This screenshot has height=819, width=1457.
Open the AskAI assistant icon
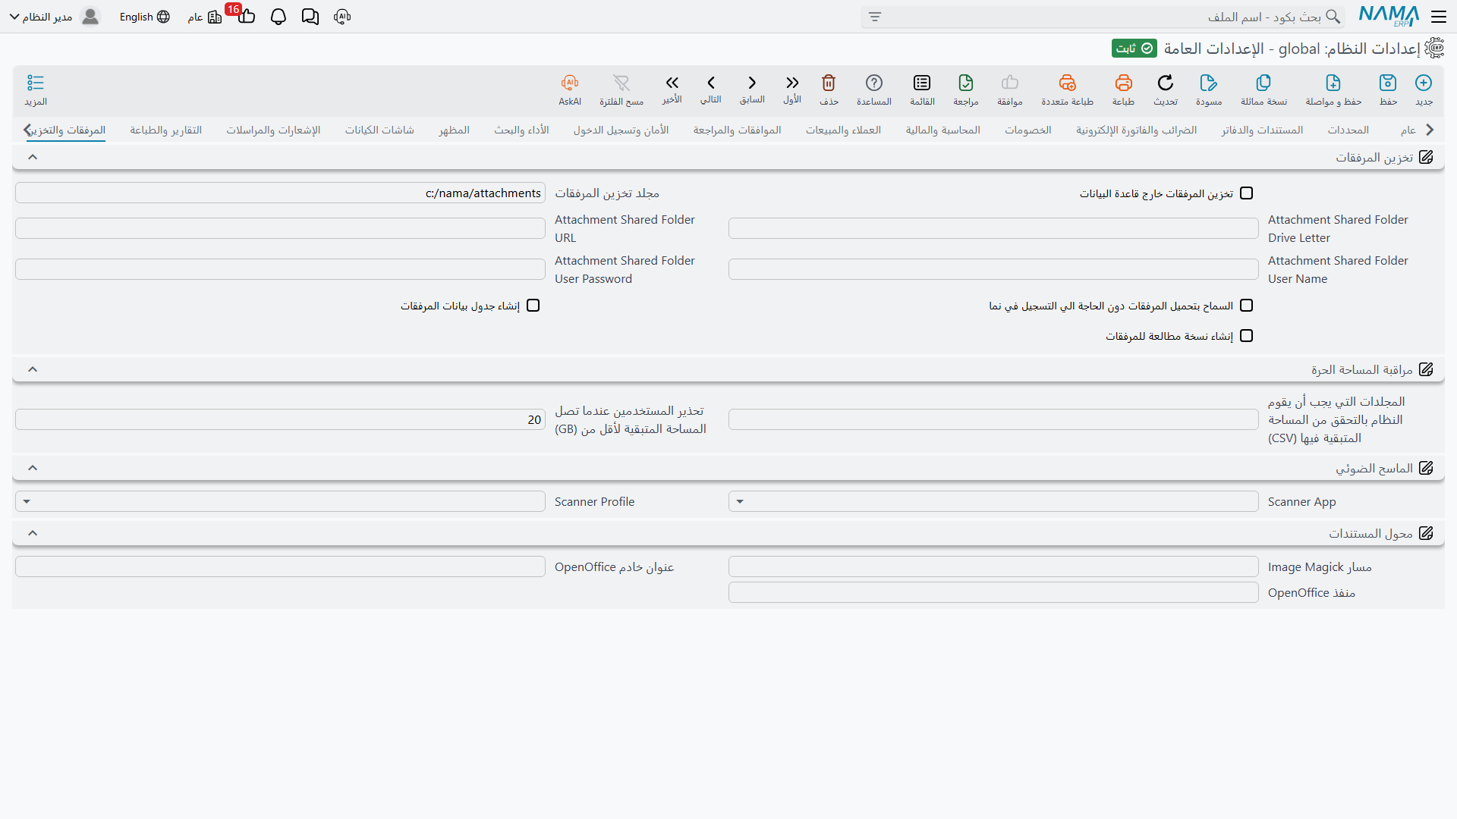(570, 83)
